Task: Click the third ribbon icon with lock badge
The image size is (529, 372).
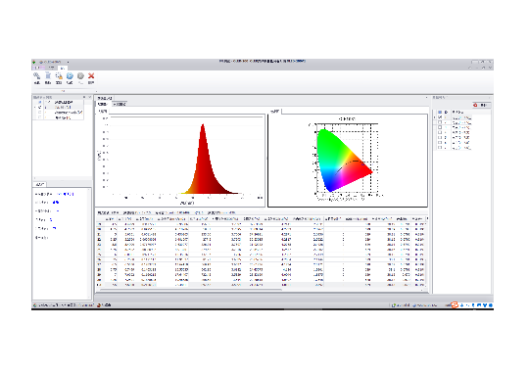Action: tap(59, 76)
